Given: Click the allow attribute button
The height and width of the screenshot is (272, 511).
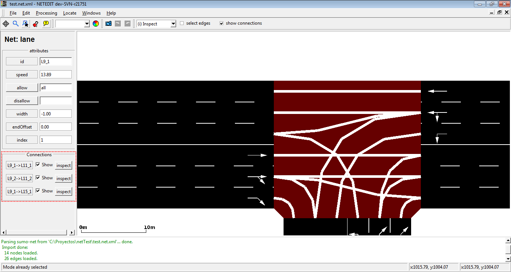Looking at the screenshot, I should pos(22,88).
